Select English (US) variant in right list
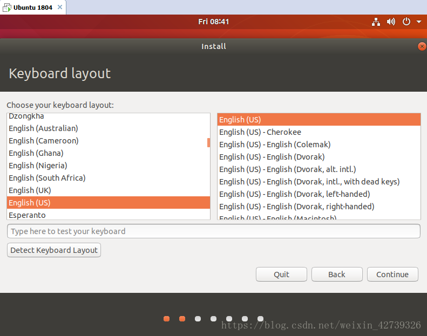The height and width of the screenshot is (336, 427). (319, 120)
